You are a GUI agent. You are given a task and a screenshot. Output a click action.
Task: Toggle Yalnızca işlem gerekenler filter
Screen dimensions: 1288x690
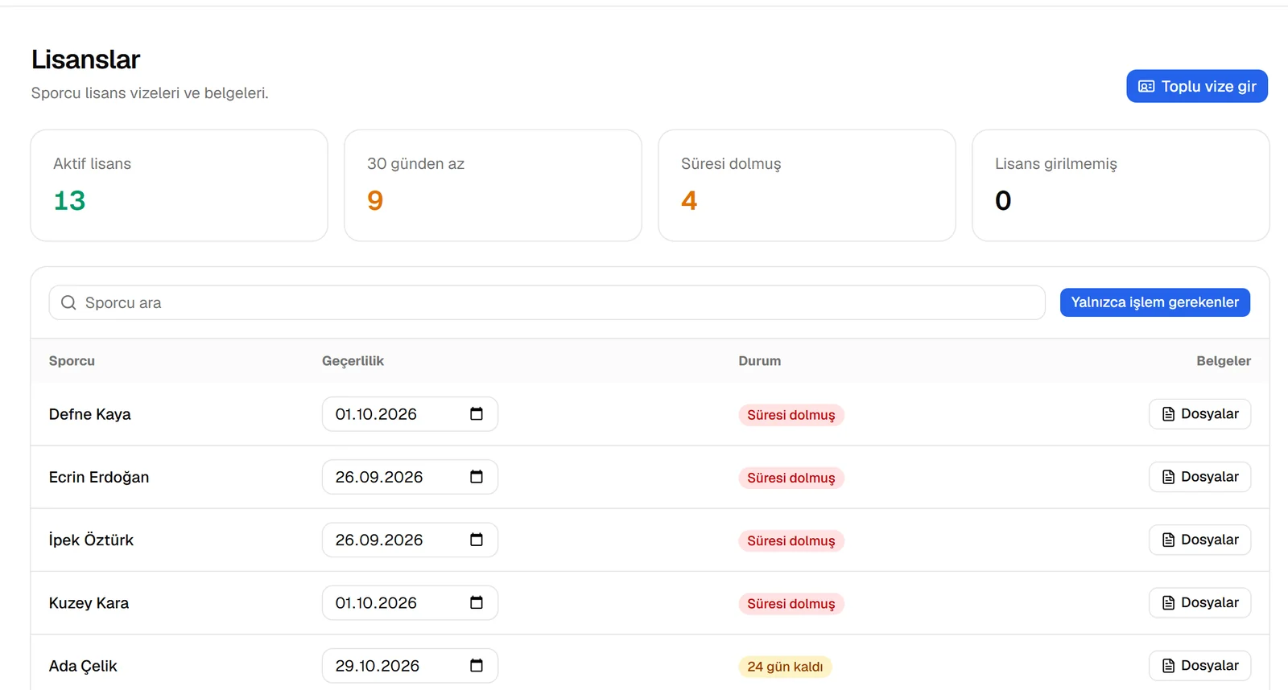(x=1154, y=302)
